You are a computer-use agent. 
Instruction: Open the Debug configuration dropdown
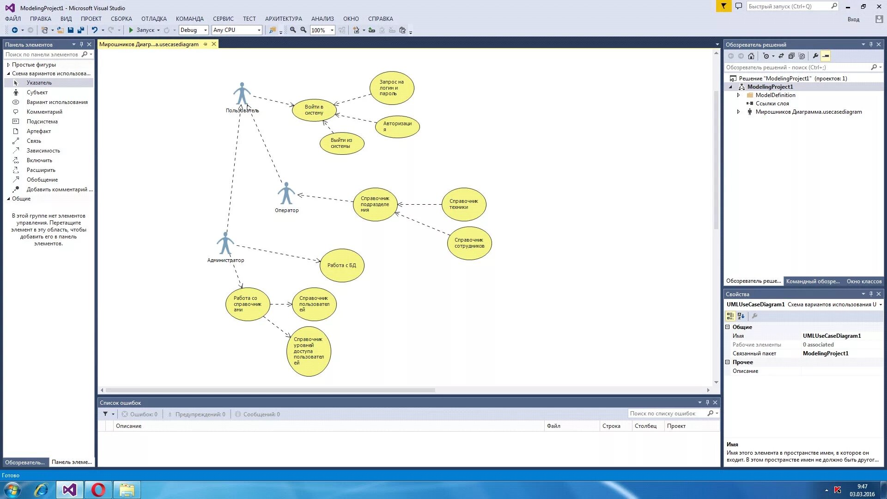tap(206, 30)
